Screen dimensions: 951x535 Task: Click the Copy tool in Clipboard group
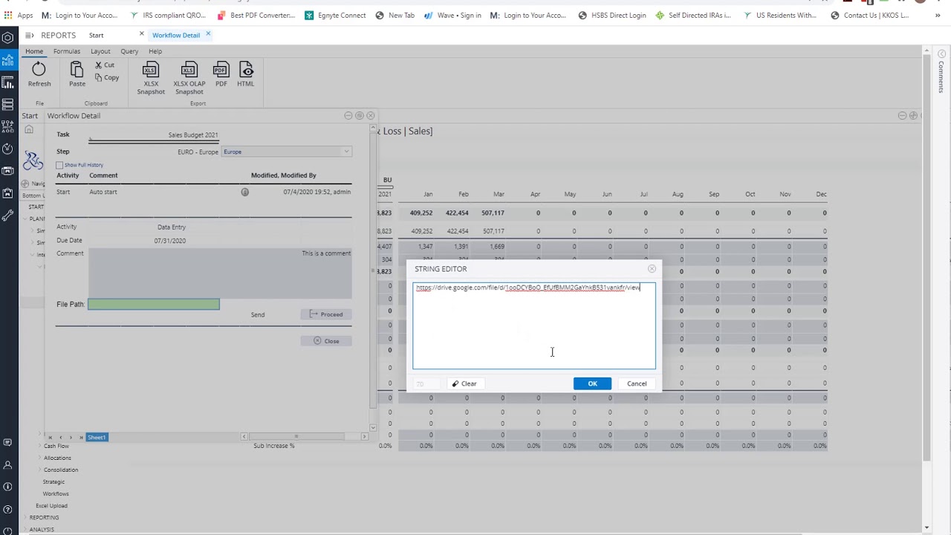coord(107,77)
